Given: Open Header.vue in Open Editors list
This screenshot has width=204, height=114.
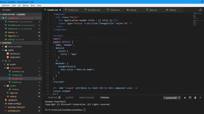Looking at the screenshot, I should (x=21, y=18).
